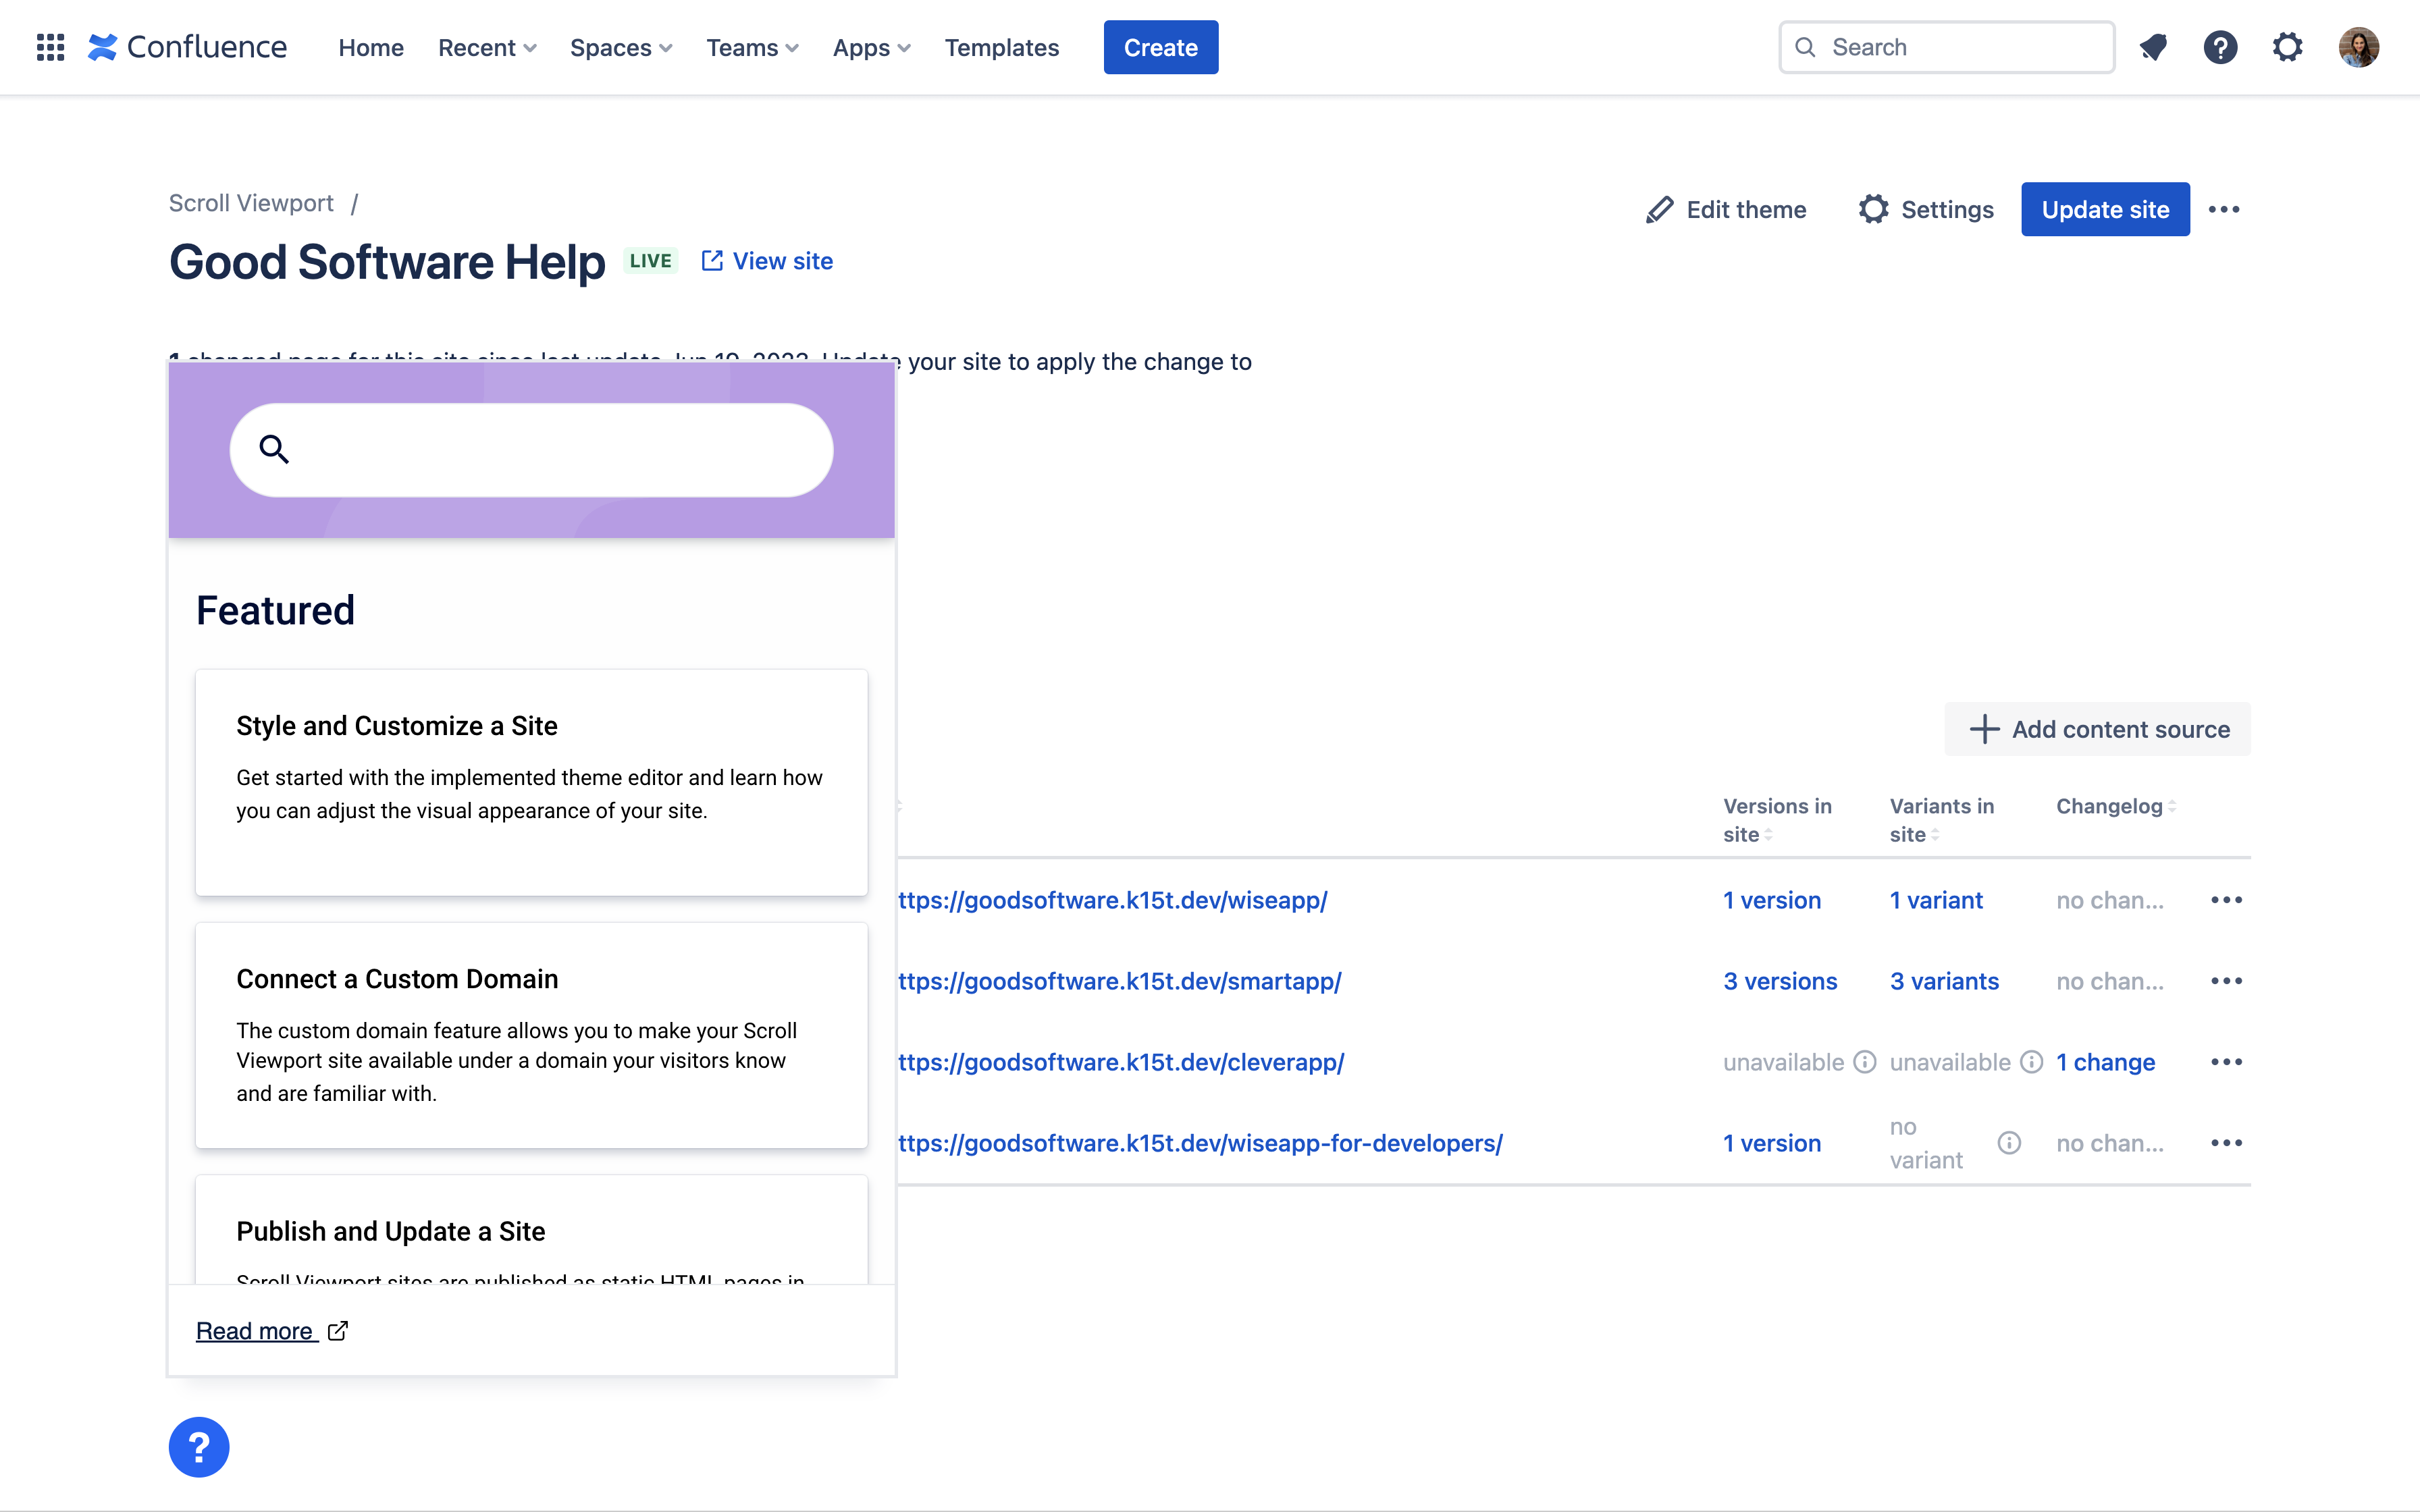The height and width of the screenshot is (1512, 2420).
Task: Open row actions for wiseapp source
Action: click(2226, 900)
